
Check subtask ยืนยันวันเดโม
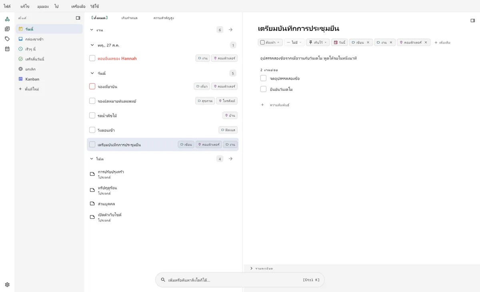[x=263, y=89]
